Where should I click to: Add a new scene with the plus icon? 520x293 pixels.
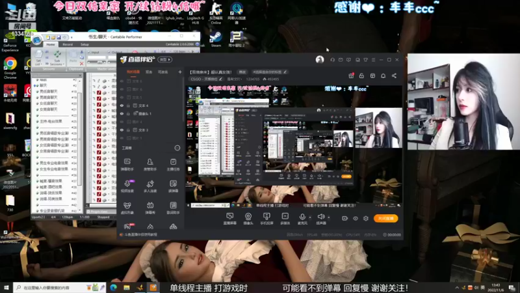tap(180, 72)
